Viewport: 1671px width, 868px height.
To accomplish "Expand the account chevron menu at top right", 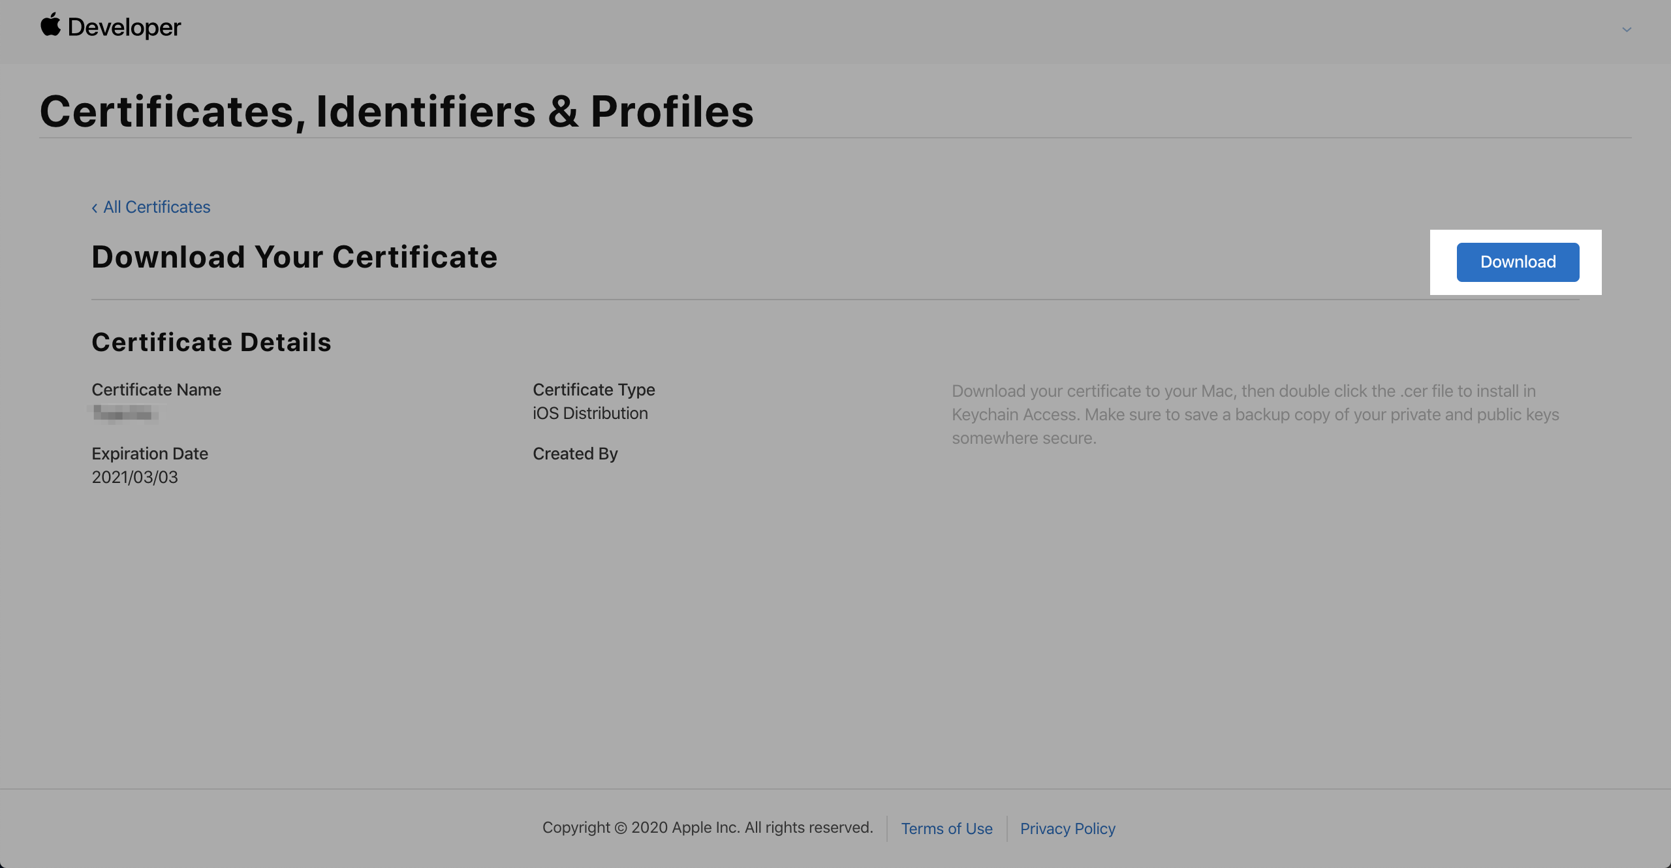I will (1627, 29).
